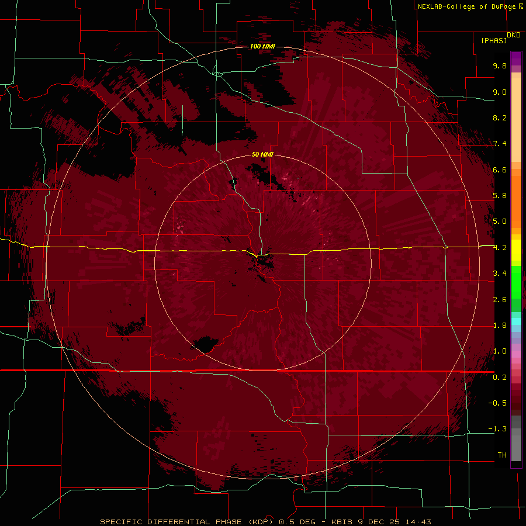Click the DKD label above the scale
526x526 pixels.
tap(514, 34)
